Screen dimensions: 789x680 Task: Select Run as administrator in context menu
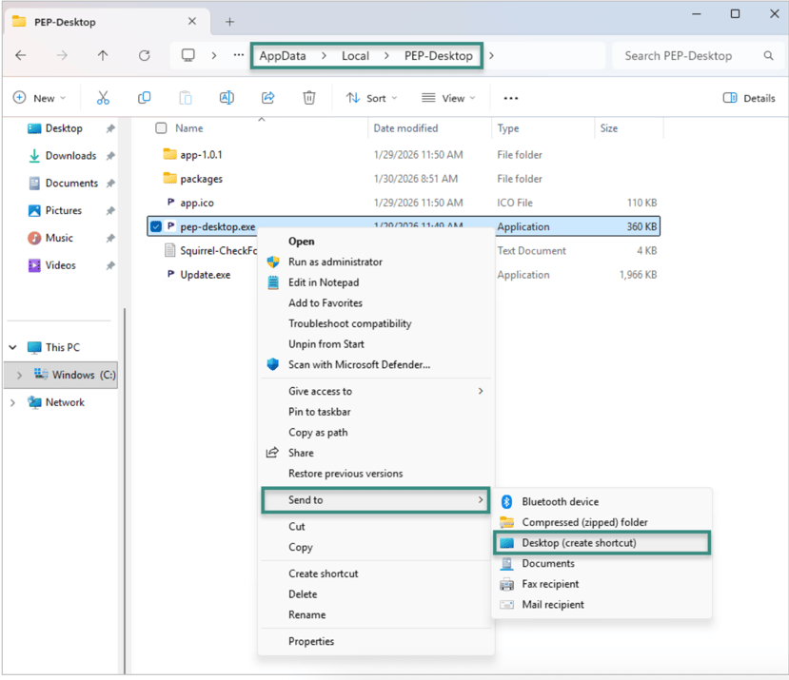point(335,262)
